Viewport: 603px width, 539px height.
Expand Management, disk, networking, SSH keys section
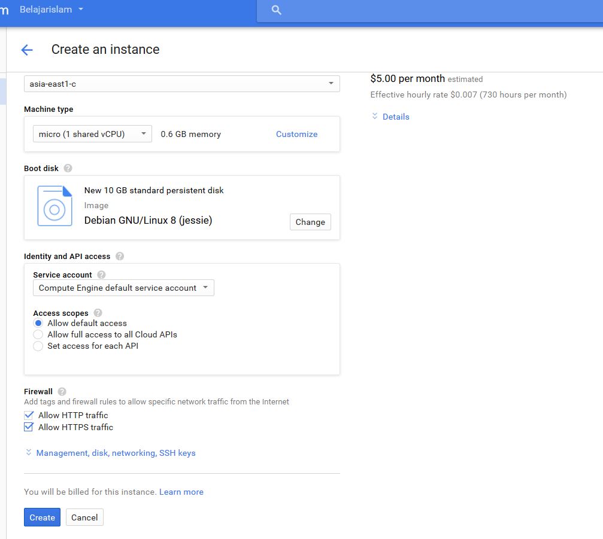[116, 453]
